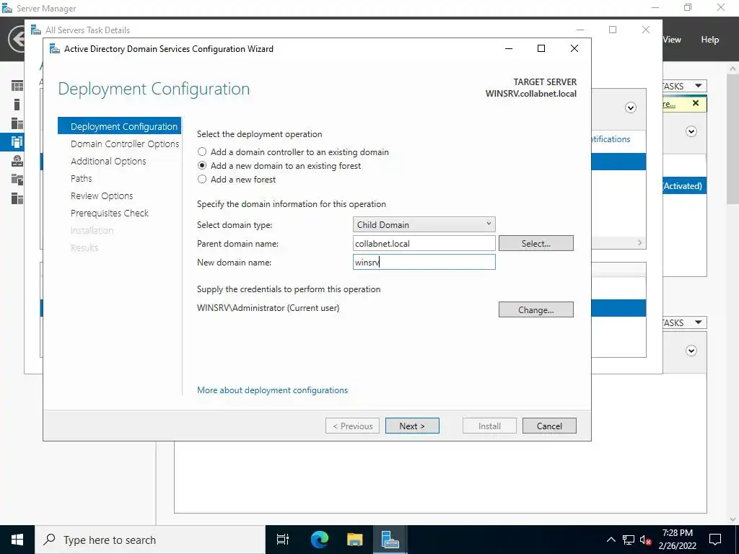This screenshot has height=554, width=739.
Task: Maximize the All Servers Task Details window
Action: 613,30
